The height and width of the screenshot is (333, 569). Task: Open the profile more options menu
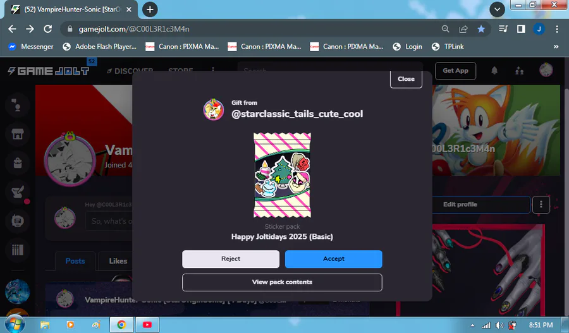pyautogui.click(x=541, y=205)
